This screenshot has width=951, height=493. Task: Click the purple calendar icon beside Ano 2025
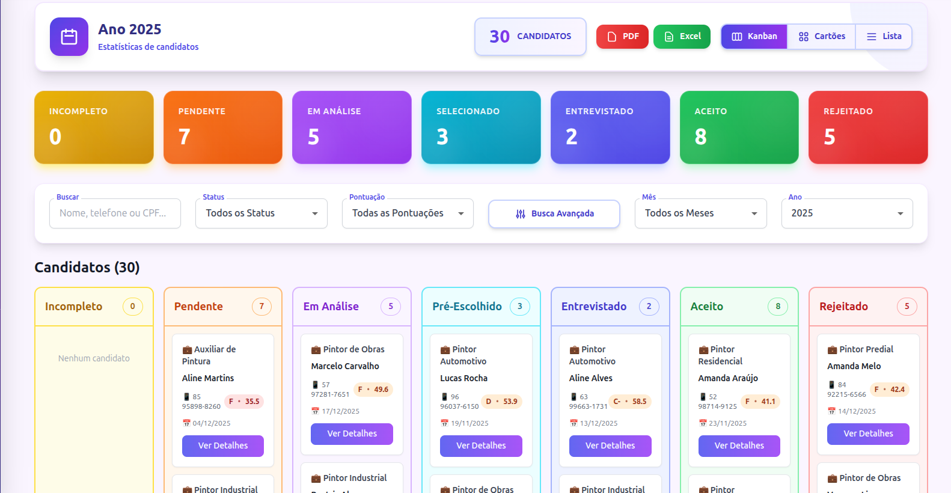69,37
